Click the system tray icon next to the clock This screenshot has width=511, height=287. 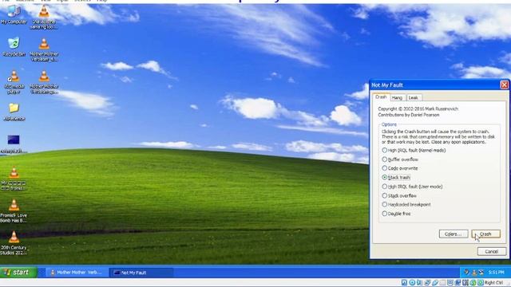[x=481, y=273]
